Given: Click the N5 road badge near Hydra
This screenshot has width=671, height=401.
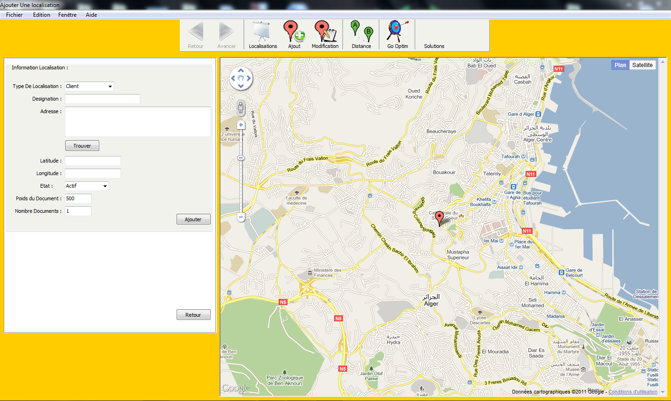Looking at the screenshot, I should click(338, 319).
